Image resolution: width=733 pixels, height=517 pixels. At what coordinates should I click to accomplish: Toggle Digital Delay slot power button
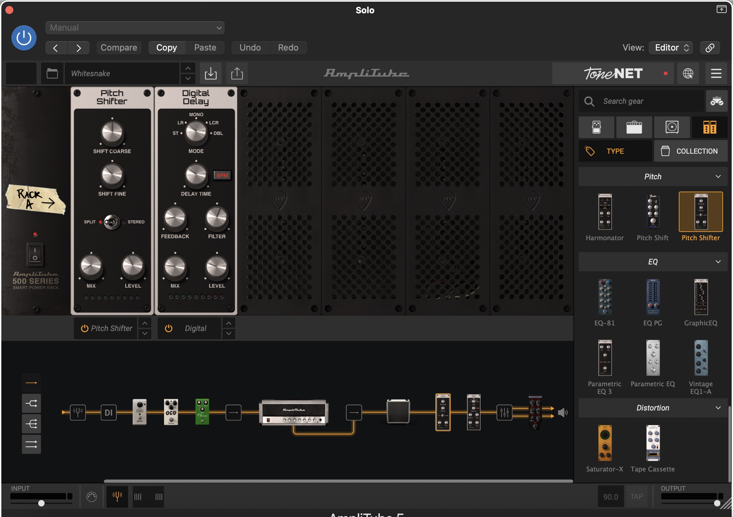169,328
